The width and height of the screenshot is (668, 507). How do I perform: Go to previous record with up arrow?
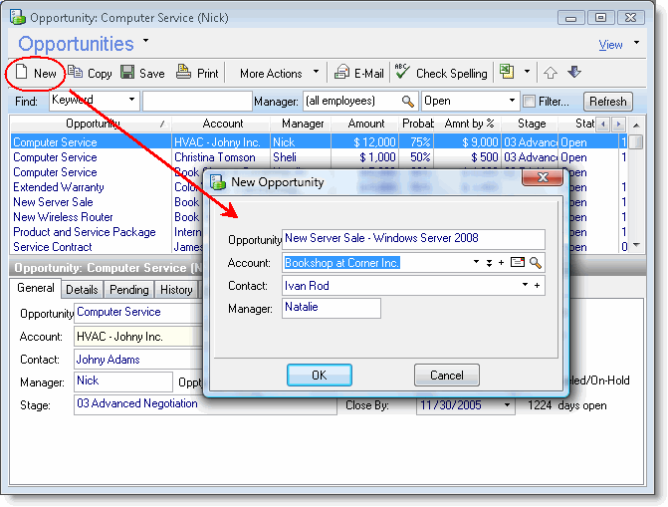550,73
